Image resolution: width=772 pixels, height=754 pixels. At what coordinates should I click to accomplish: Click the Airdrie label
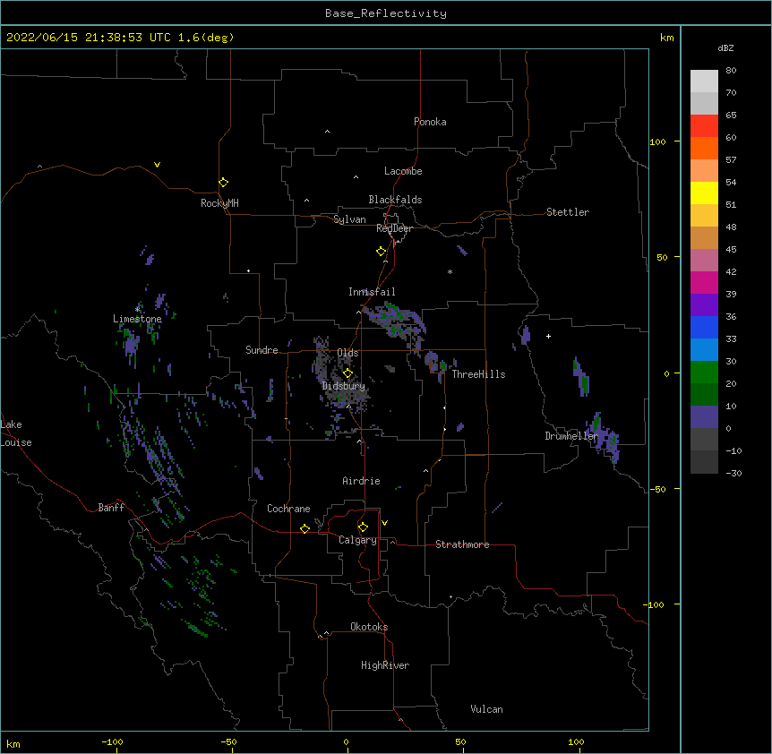(x=362, y=481)
